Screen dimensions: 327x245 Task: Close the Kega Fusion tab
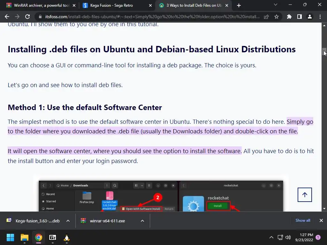[150, 5]
